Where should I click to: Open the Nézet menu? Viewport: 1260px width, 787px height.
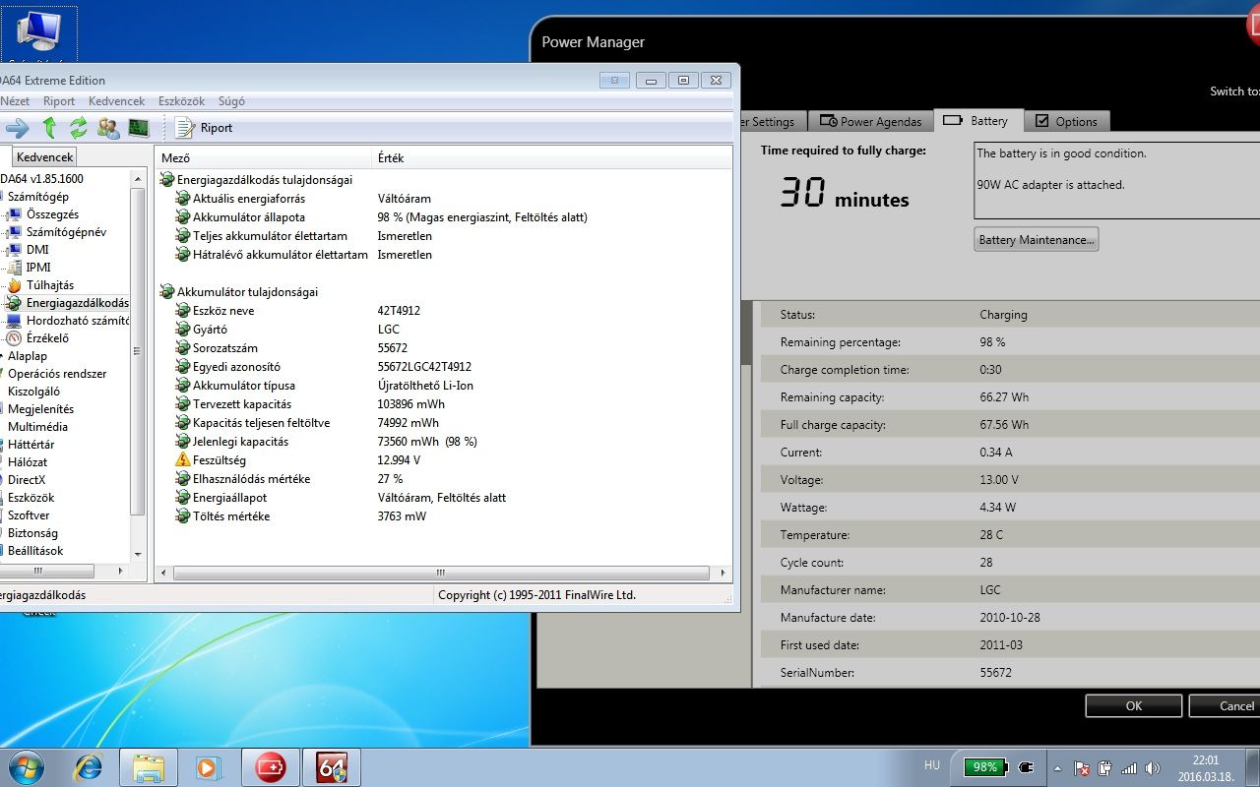pyautogui.click(x=15, y=101)
